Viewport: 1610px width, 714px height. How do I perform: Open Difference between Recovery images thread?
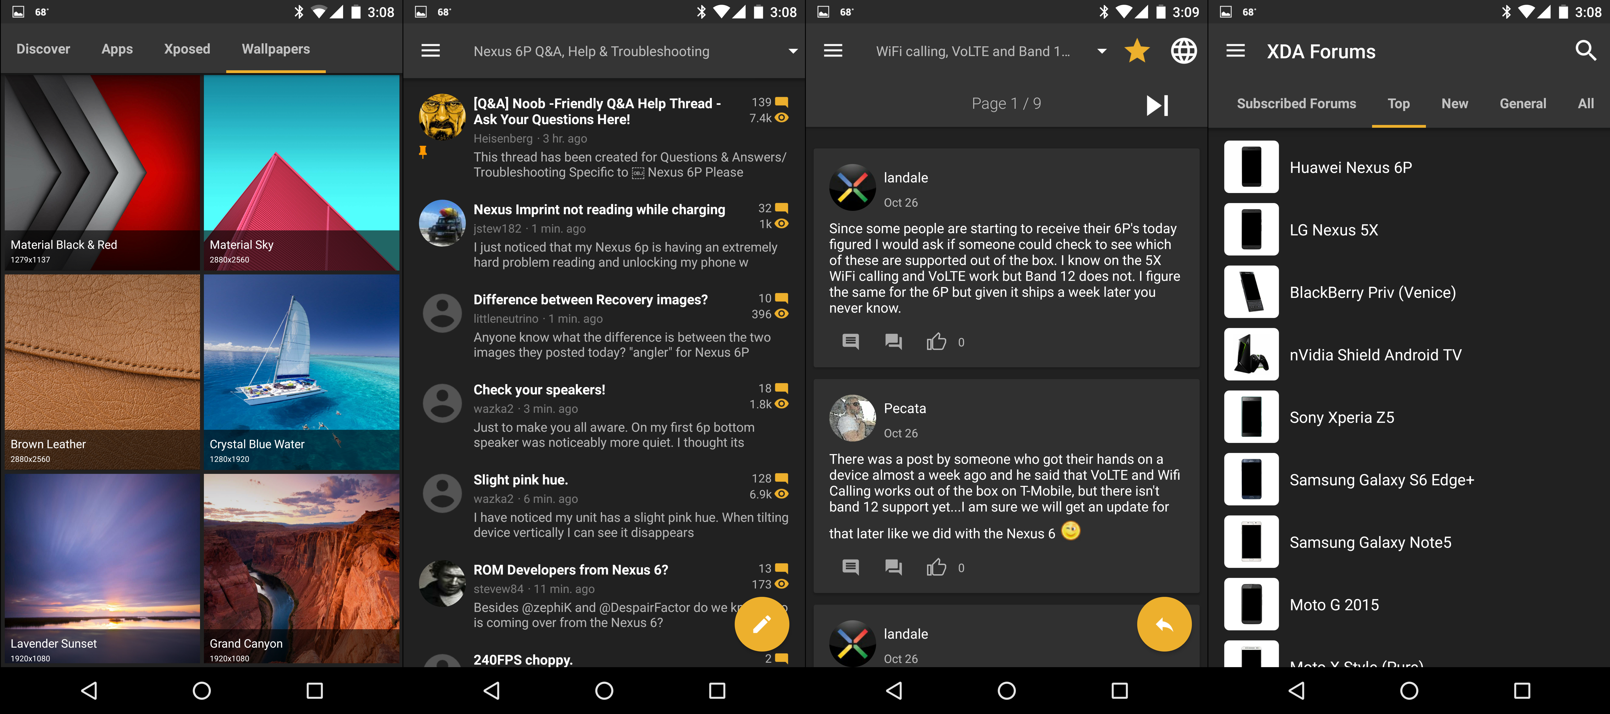pos(604,325)
